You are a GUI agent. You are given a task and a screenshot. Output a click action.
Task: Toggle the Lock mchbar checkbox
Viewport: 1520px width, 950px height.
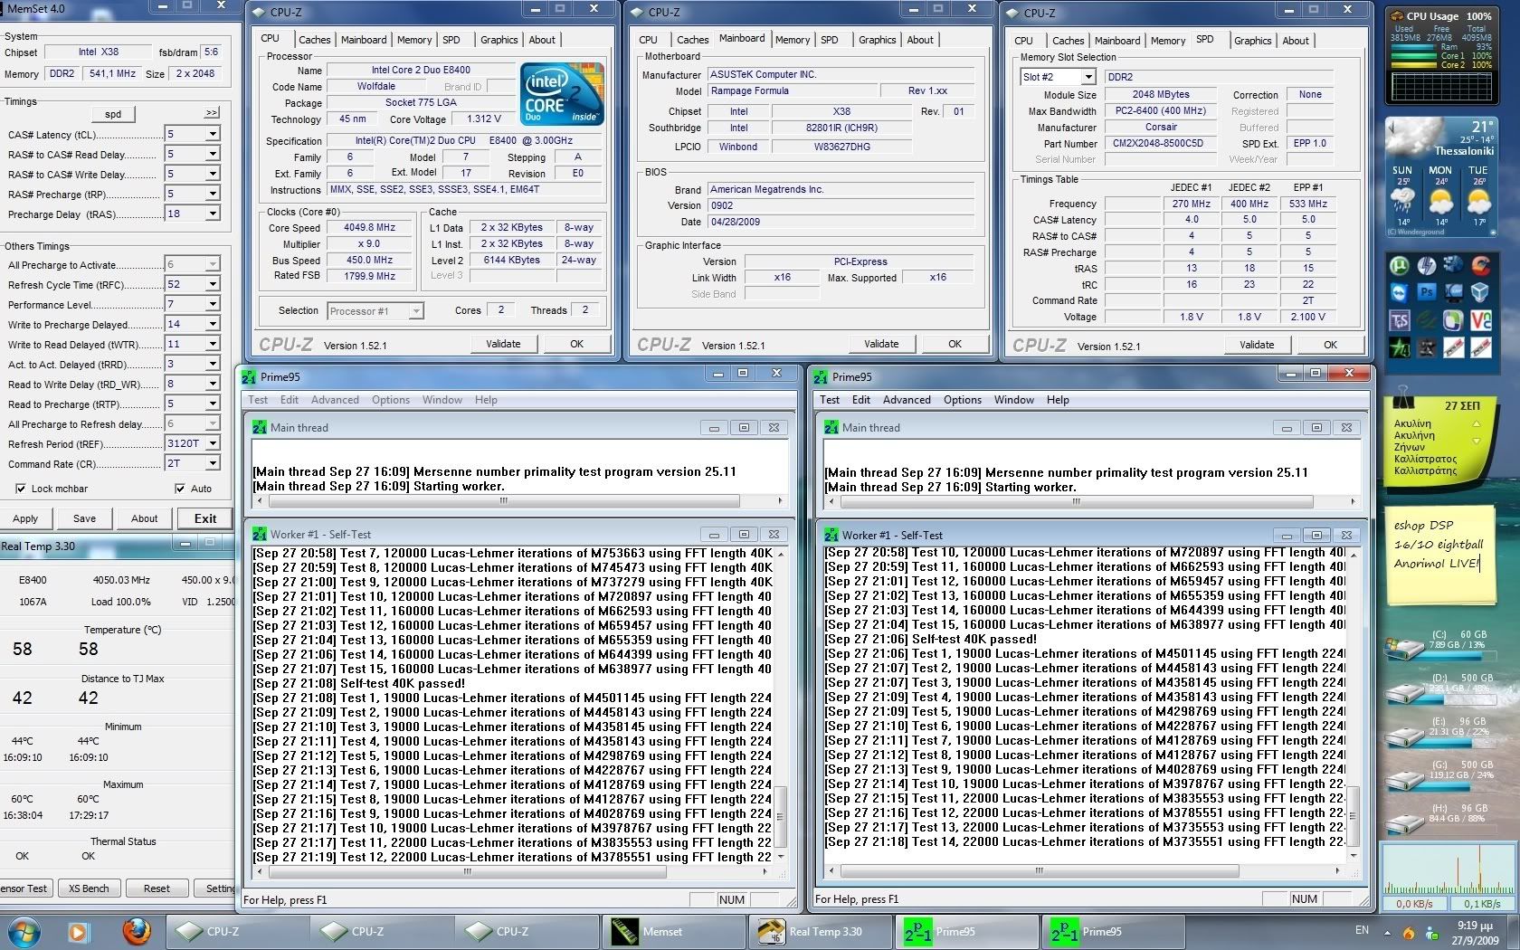(20, 489)
